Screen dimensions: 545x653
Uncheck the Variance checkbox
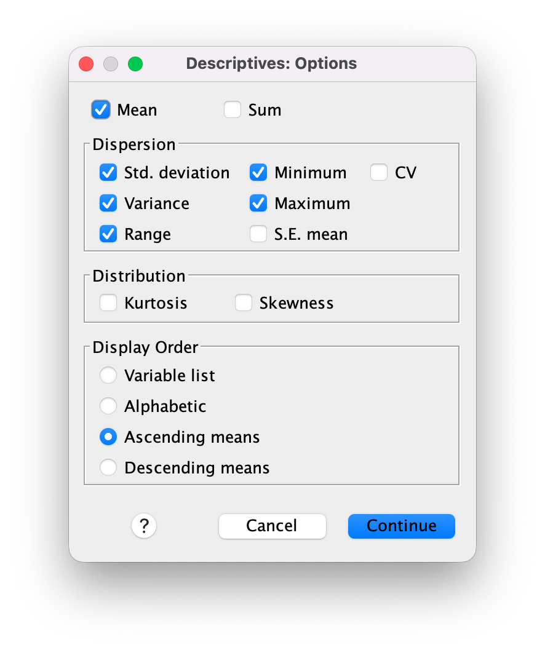pyautogui.click(x=108, y=204)
